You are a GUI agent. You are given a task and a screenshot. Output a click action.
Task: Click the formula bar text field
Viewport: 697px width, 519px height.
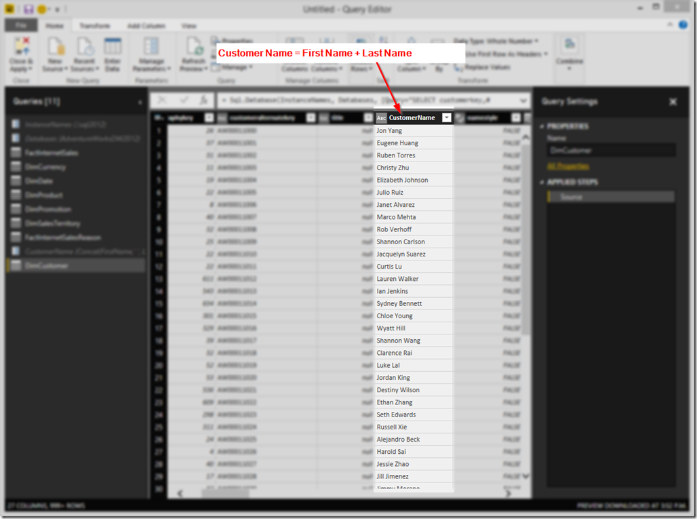click(x=369, y=100)
